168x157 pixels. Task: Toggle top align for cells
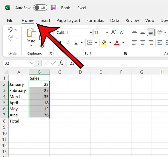[134, 32]
